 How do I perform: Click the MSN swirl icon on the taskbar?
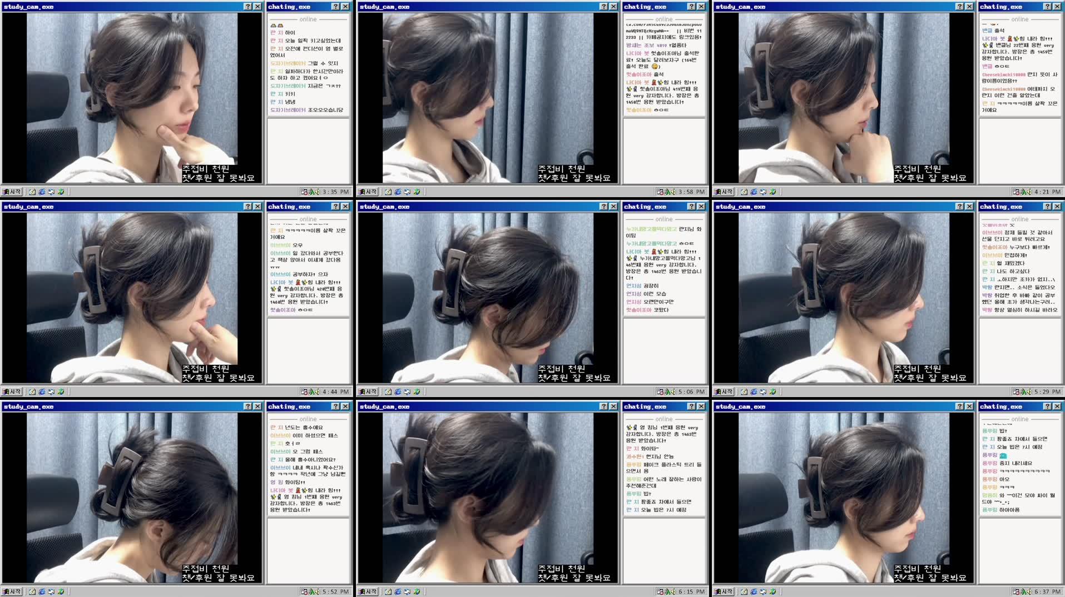click(x=61, y=190)
